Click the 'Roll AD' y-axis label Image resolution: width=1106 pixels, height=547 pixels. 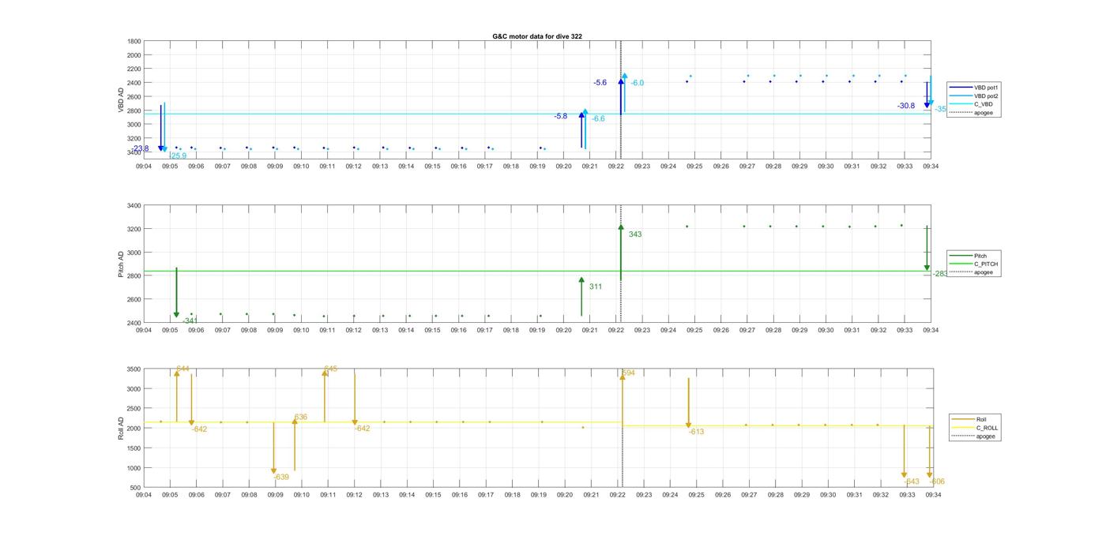122,428
